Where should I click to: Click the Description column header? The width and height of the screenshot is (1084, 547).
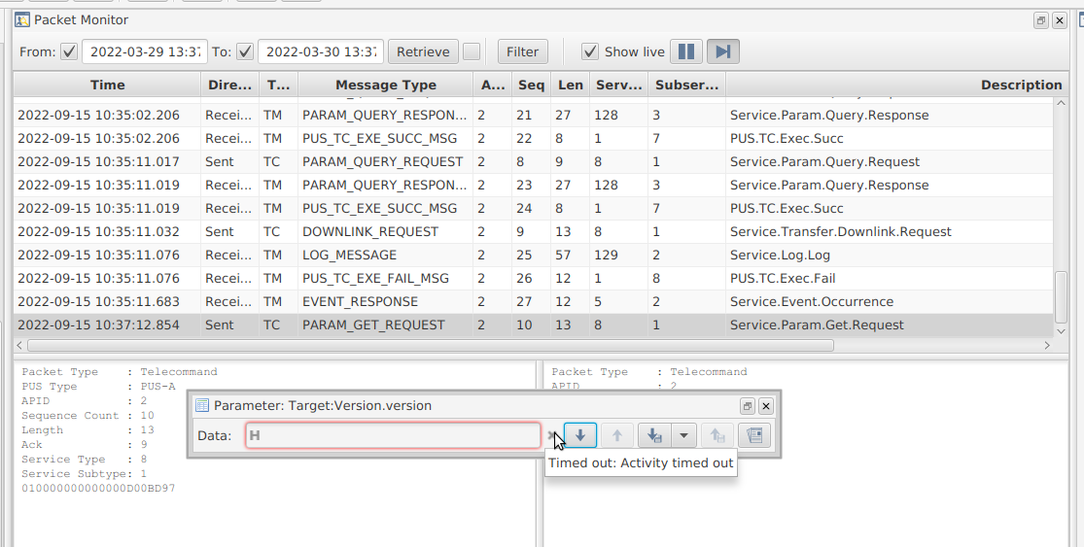pos(1021,85)
